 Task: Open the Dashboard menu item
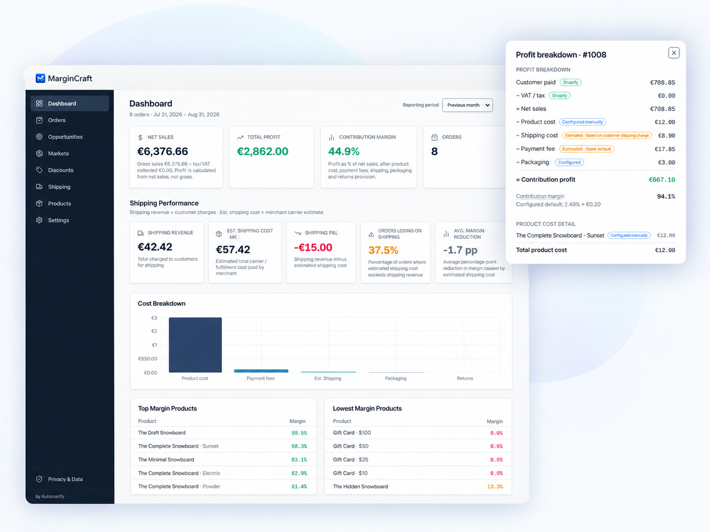click(70, 103)
